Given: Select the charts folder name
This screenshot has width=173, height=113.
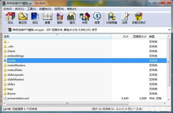Looking at the screenshot, I should click(11, 51).
